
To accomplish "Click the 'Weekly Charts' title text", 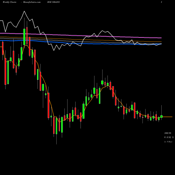I will [9, 2].
